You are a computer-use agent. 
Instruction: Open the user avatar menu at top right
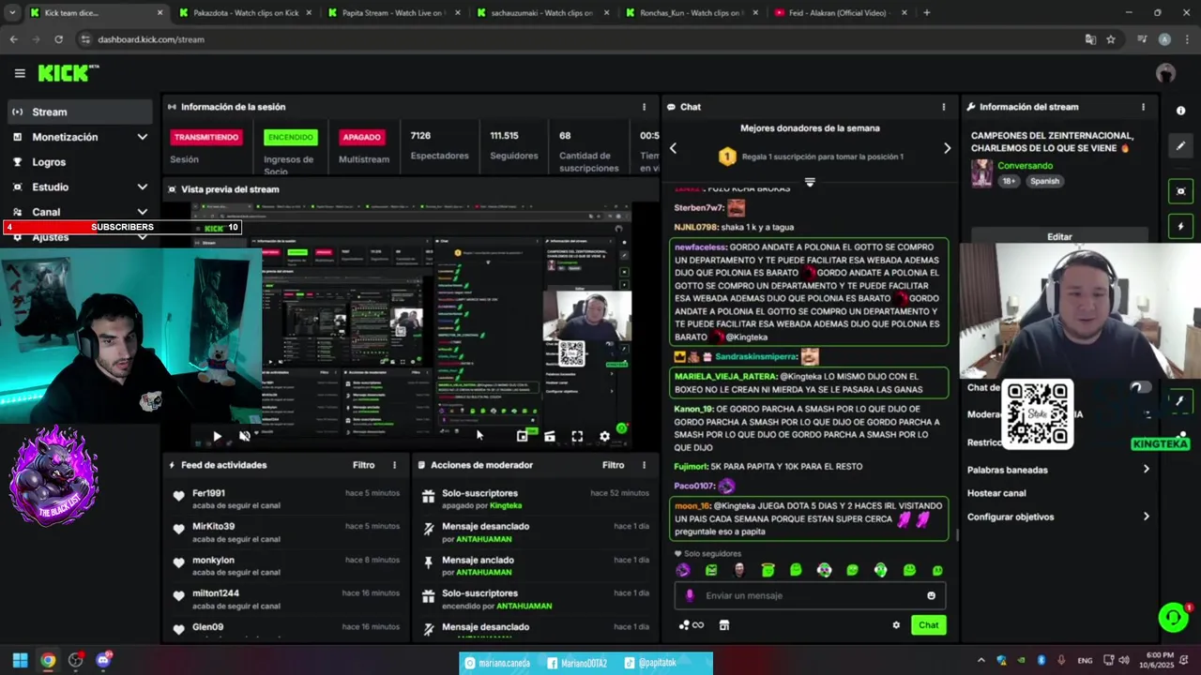pos(1165,73)
